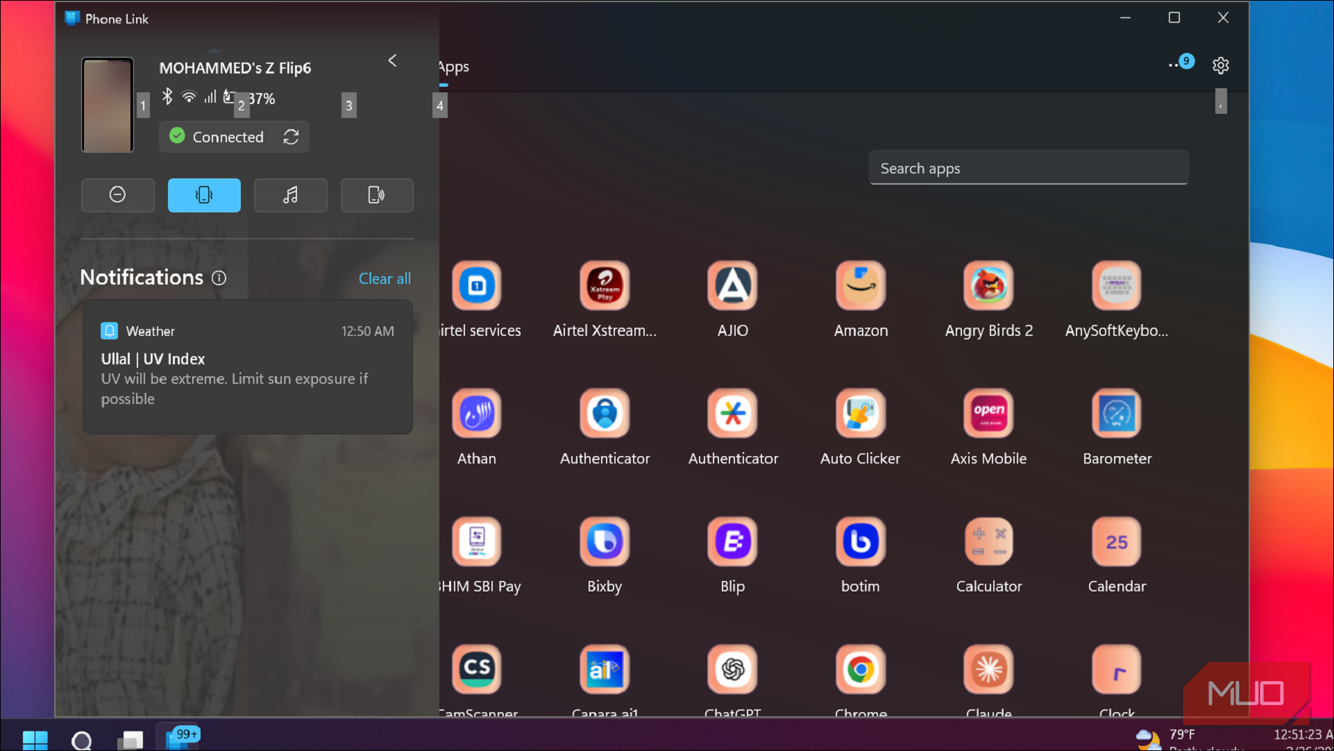Open the Weather UV Index notification
Screen dimensions: 1334x751
[248, 366]
